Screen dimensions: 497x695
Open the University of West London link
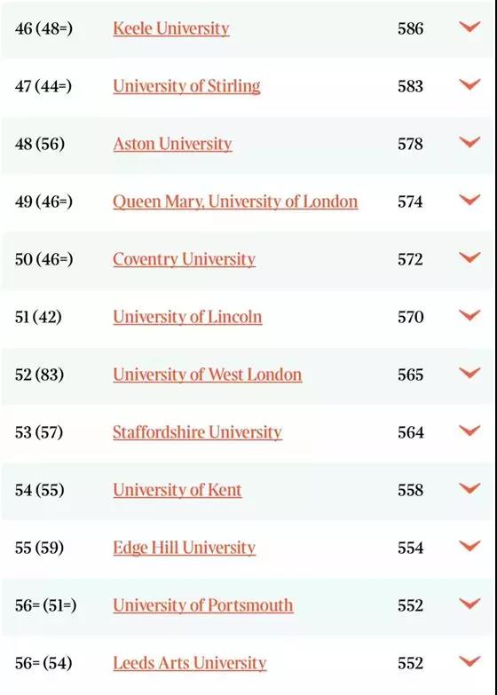(x=208, y=375)
